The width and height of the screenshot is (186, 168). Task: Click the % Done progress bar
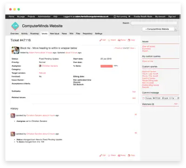(106, 66)
